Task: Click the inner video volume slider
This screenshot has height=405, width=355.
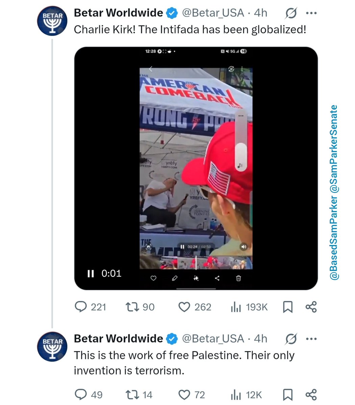Action: point(241,142)
